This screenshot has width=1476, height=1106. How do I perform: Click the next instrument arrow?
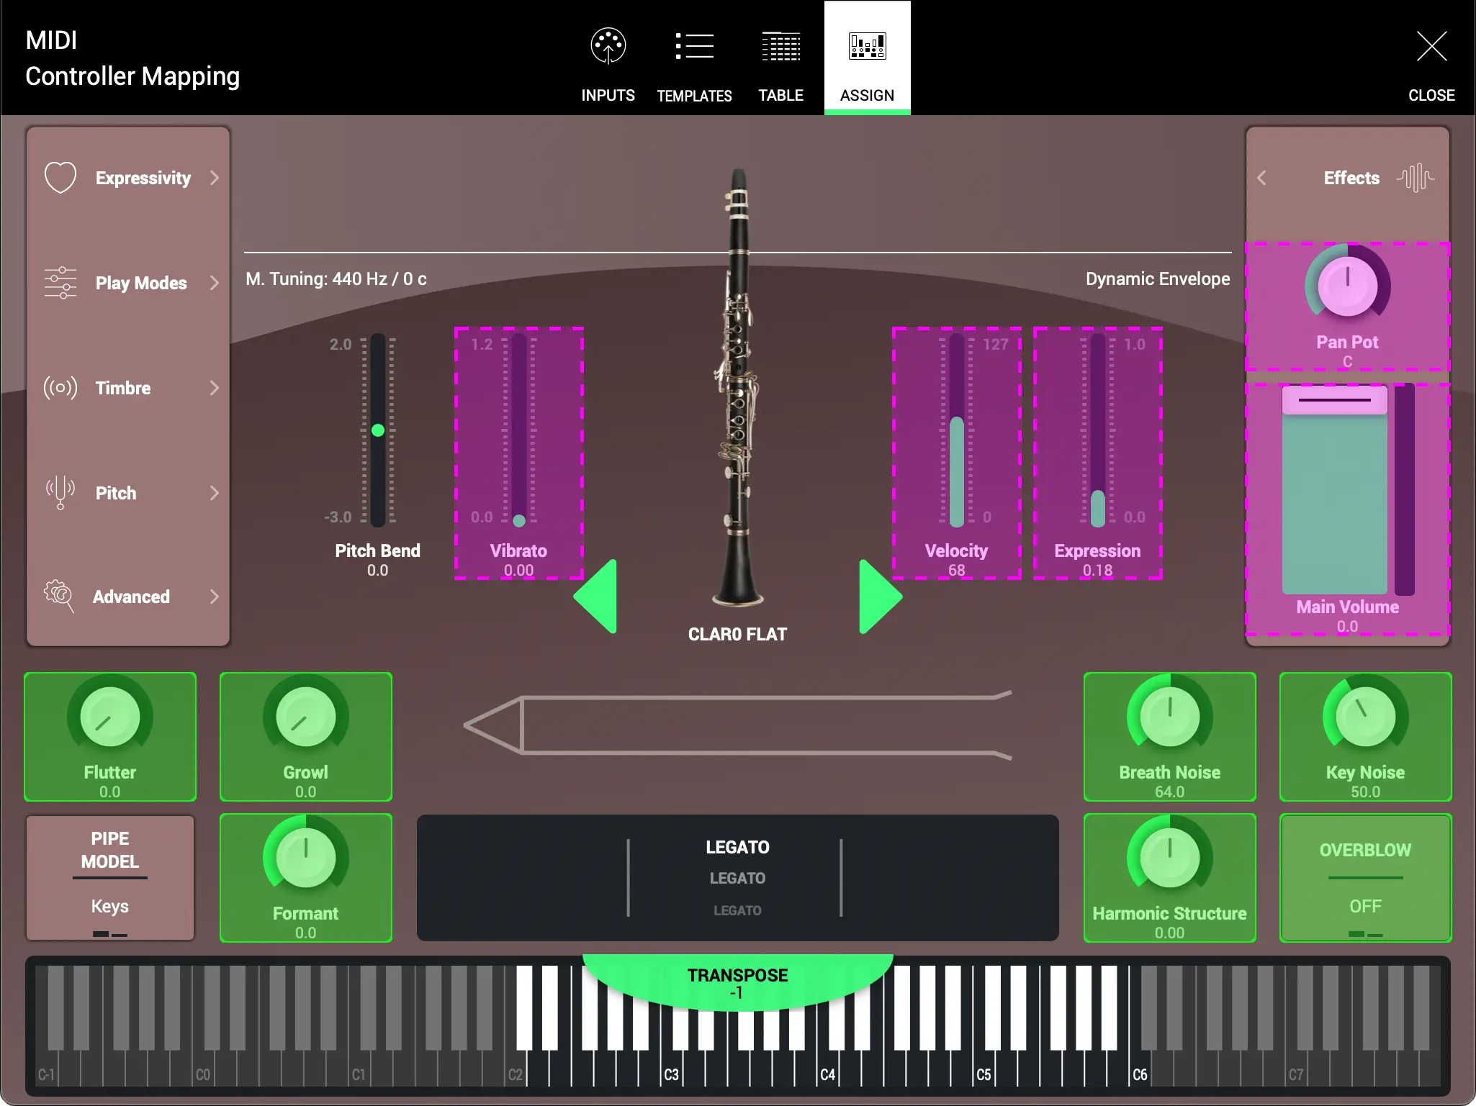pos(880,596)
